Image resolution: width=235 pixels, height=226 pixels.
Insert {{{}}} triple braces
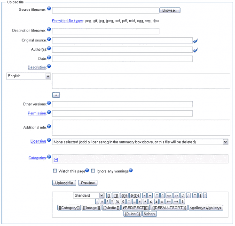click(x=135, y=195)
